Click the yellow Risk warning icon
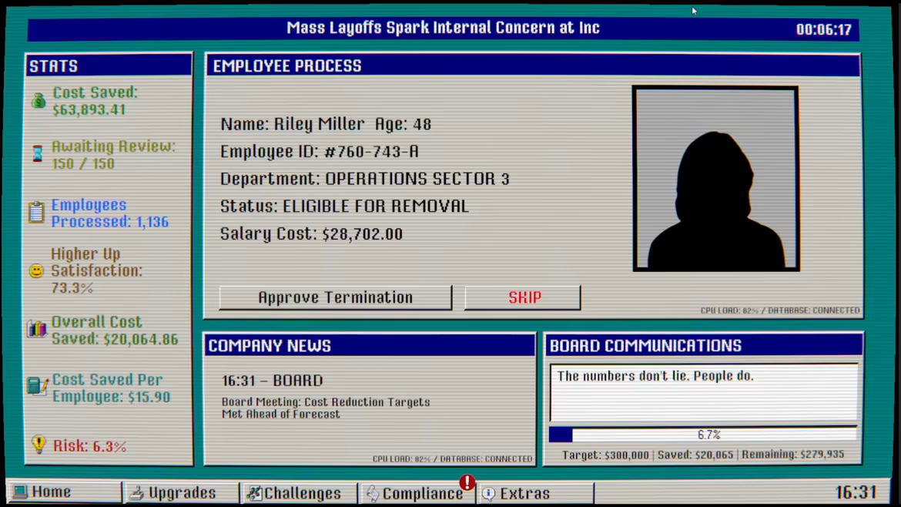 coord(39,445)
